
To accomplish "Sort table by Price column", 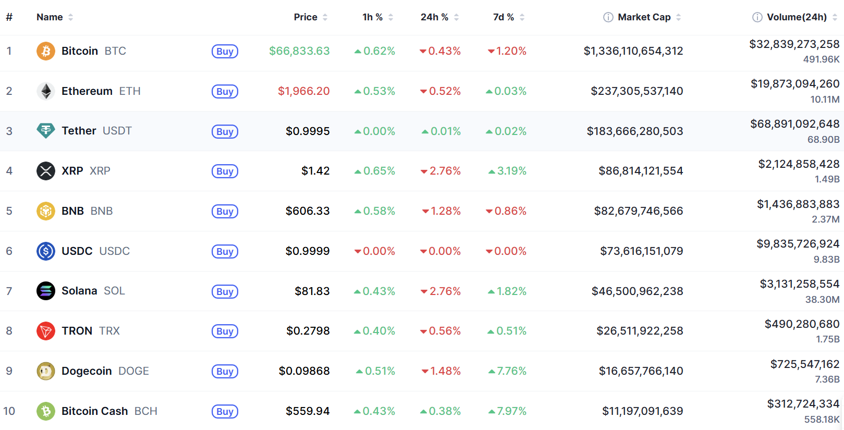I will point(305,17).
